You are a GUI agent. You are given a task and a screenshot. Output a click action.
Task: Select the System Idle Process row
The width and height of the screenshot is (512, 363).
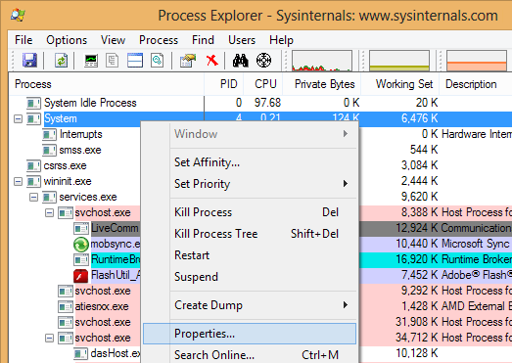pyautogui.click(x=261, y=103)
